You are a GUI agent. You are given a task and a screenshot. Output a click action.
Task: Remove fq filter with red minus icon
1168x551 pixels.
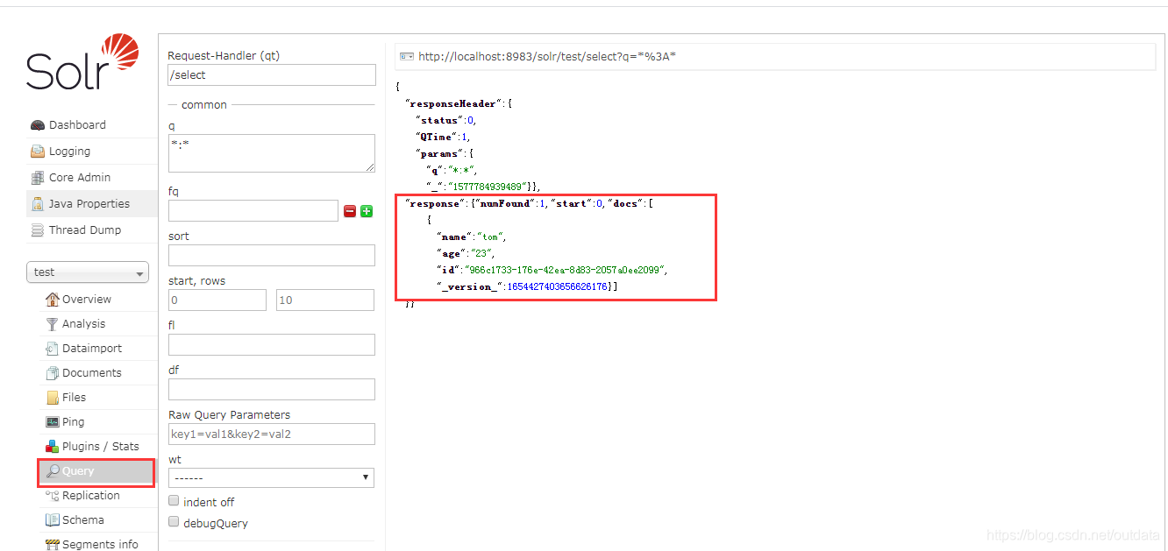click(350, 211)
